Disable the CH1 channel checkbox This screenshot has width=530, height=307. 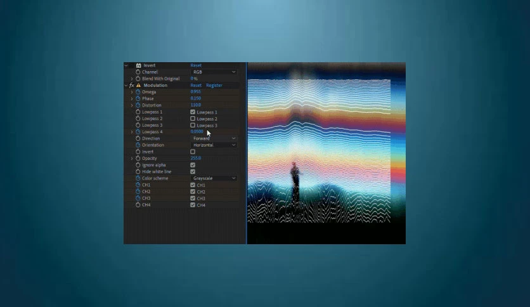pos(193,185)
